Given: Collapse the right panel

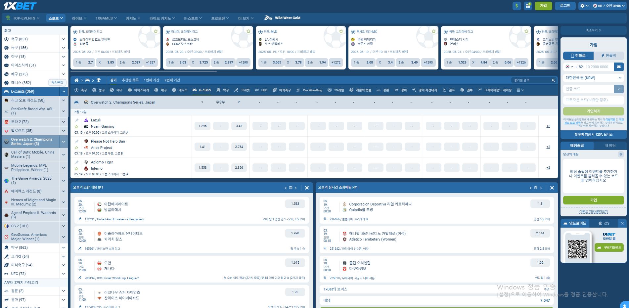Looking at the screenshot, I should (x=593, y=30).
